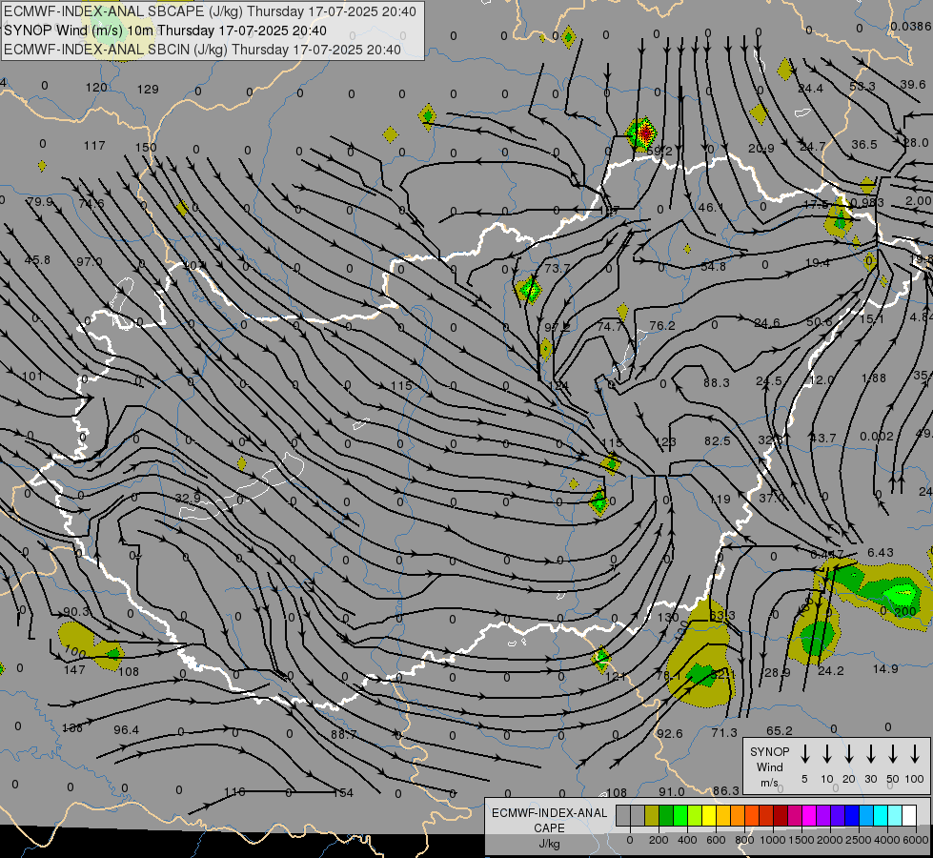
Task: Click the '96.4' value on the map
Action: (x=126, y=729)
